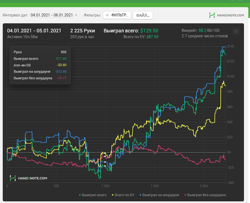Click the tooltip non-showdown value -$5.21
Screen dimensions: 250x203
(61, 78)
